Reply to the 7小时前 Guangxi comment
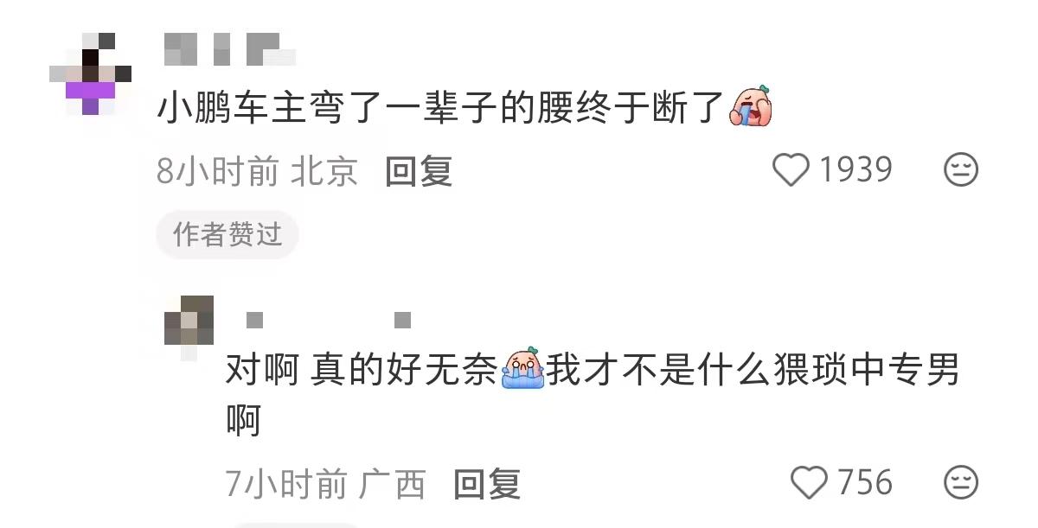The width and height of the screenshot is (1038, 528). 488,484
